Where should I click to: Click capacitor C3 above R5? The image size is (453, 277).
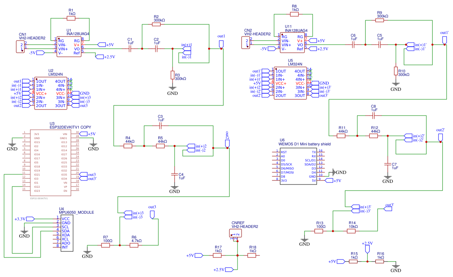tap(160, 125)
